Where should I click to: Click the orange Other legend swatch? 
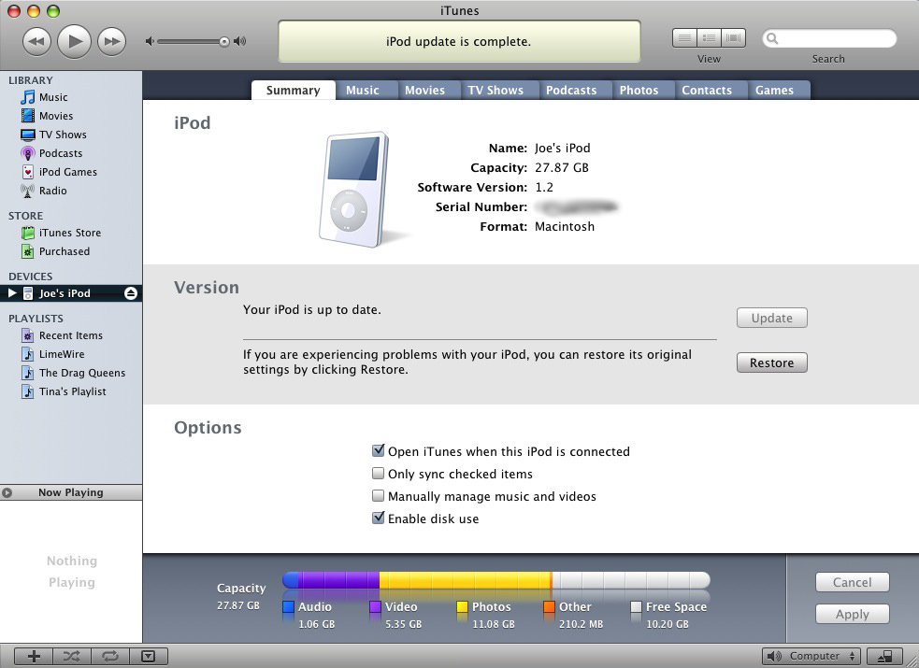click(x=549, y=607)
